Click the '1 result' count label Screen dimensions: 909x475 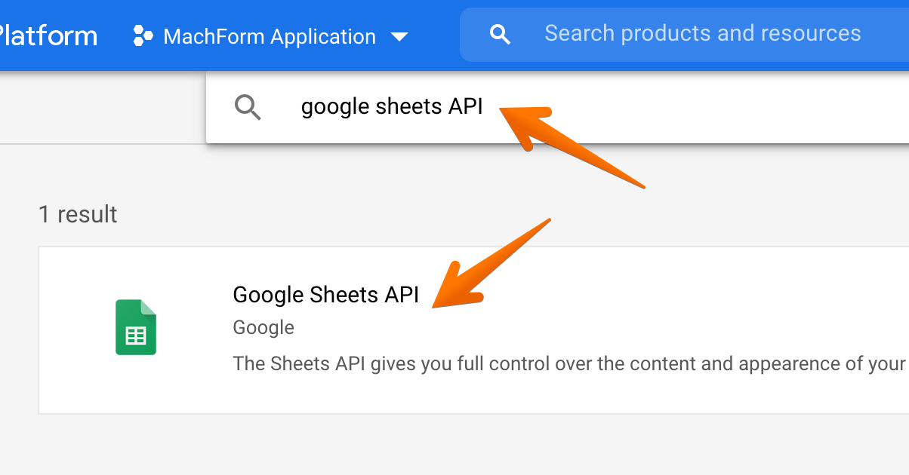pyautogui.click(x=78, y=214)
